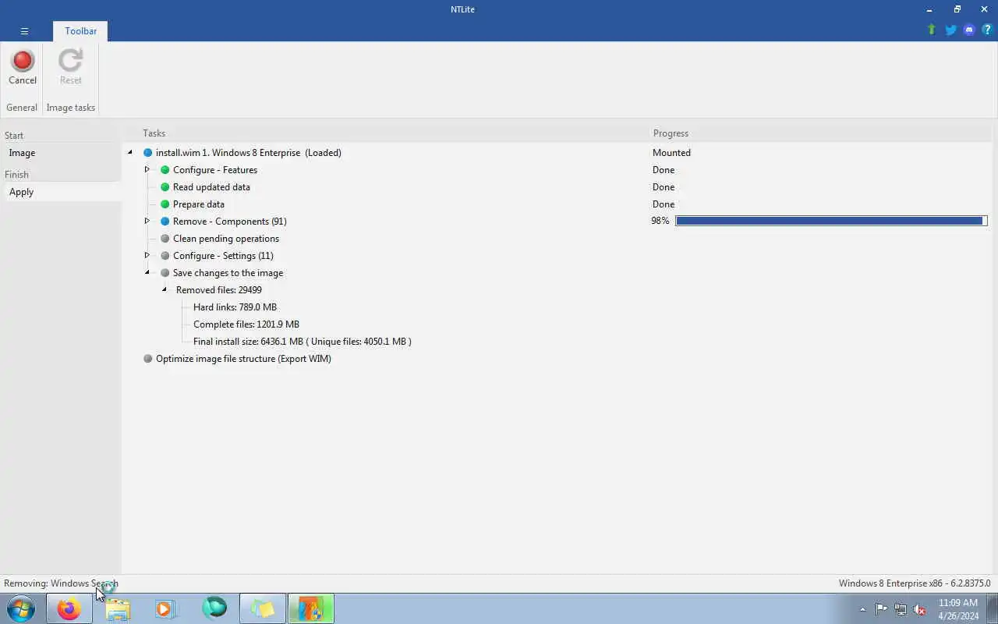
Task: Open the Windows Start menu
Action: click(21, 608)
